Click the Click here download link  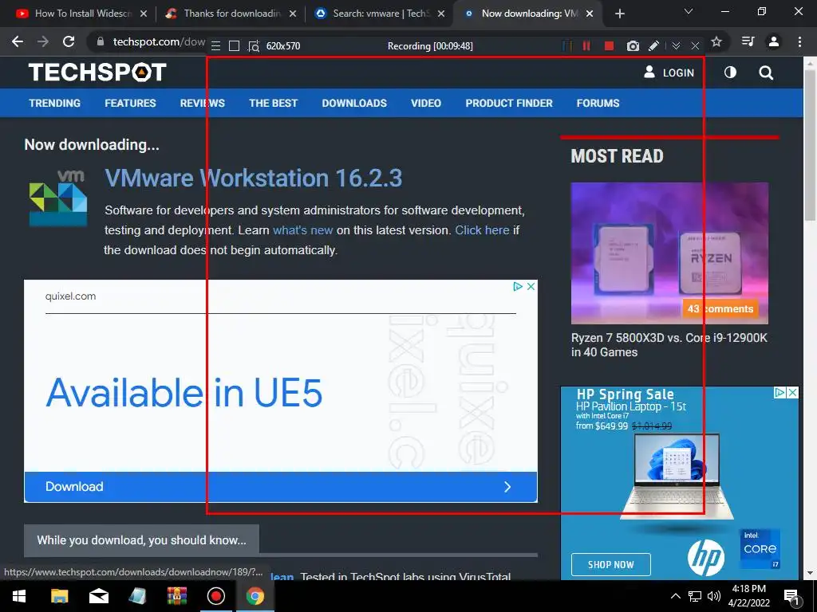tap(482, 230)
